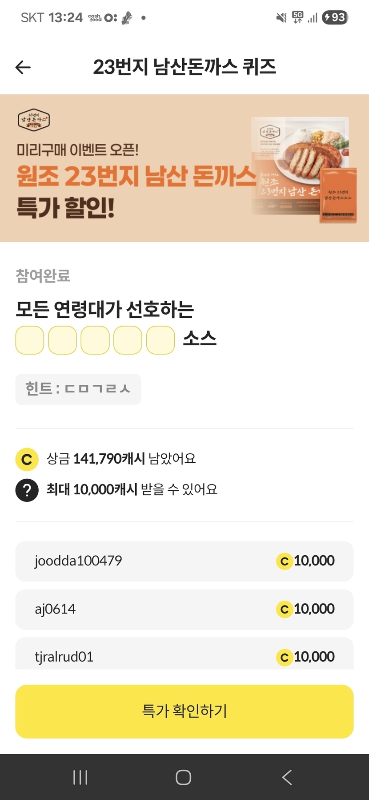Tap the coin icon in aj0614 row

pos(284,610)
